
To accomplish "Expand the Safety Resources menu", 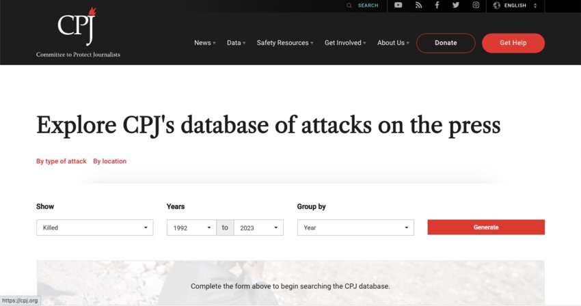I will (285, 43).
